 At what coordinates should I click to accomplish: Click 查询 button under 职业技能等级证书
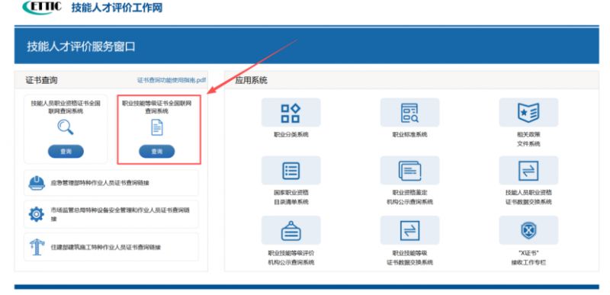pos(157,152)
